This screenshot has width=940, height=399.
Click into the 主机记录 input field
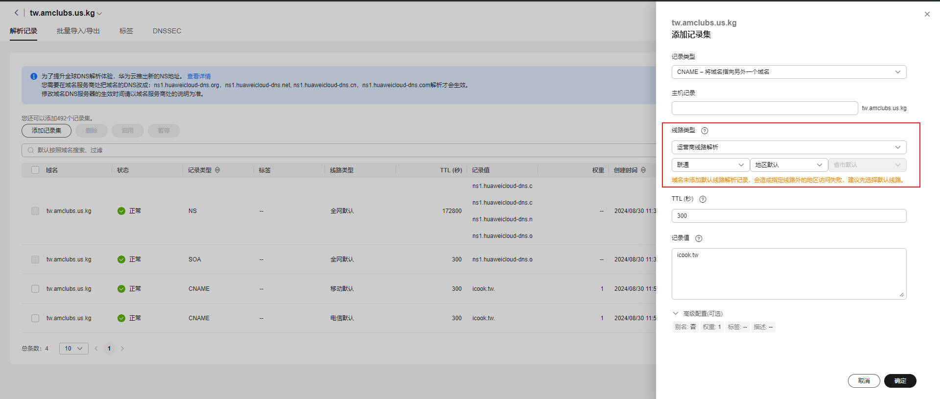[764, 108]
